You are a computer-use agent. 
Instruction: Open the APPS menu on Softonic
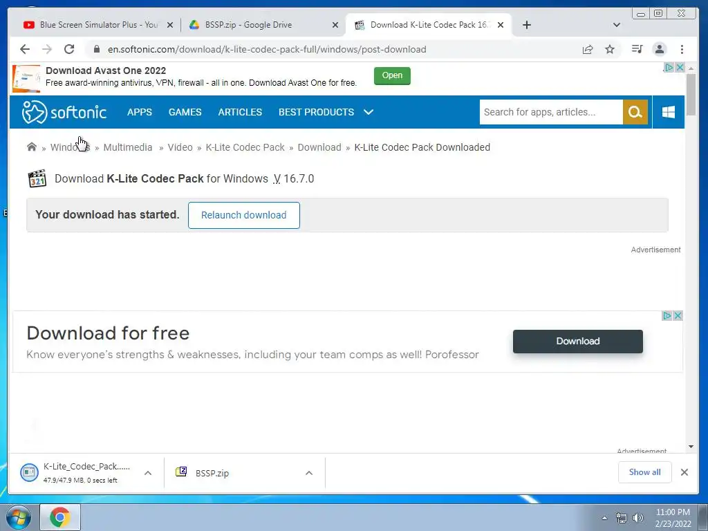click(x=140, y=112)
